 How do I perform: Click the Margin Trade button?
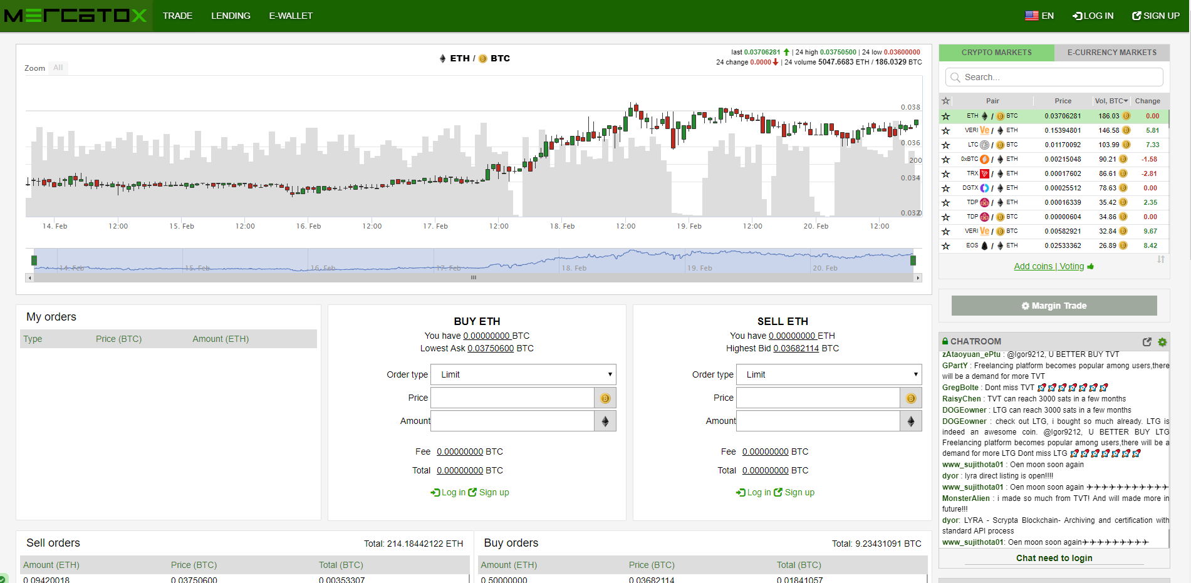1054,306
